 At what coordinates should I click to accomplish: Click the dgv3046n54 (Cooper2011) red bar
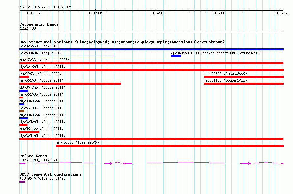click(151, 70)
